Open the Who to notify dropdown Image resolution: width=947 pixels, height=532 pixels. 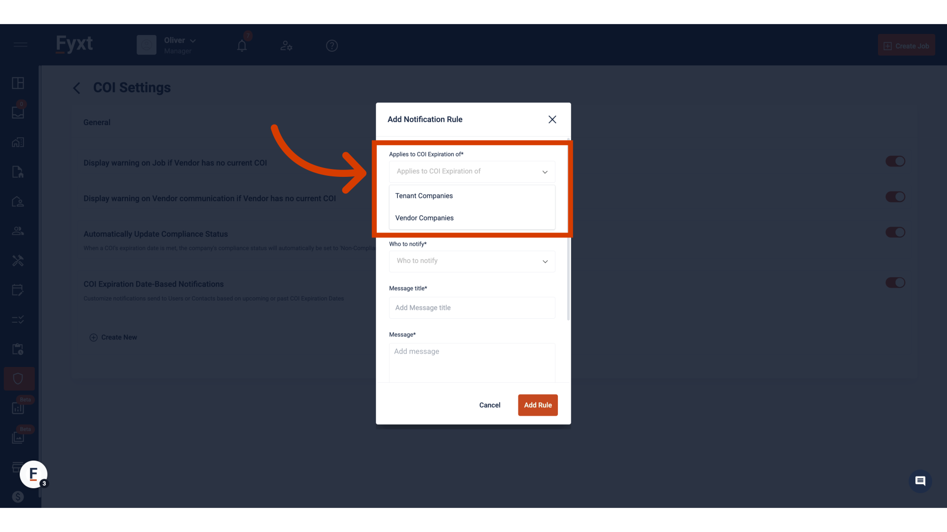(x=472, y=261)
